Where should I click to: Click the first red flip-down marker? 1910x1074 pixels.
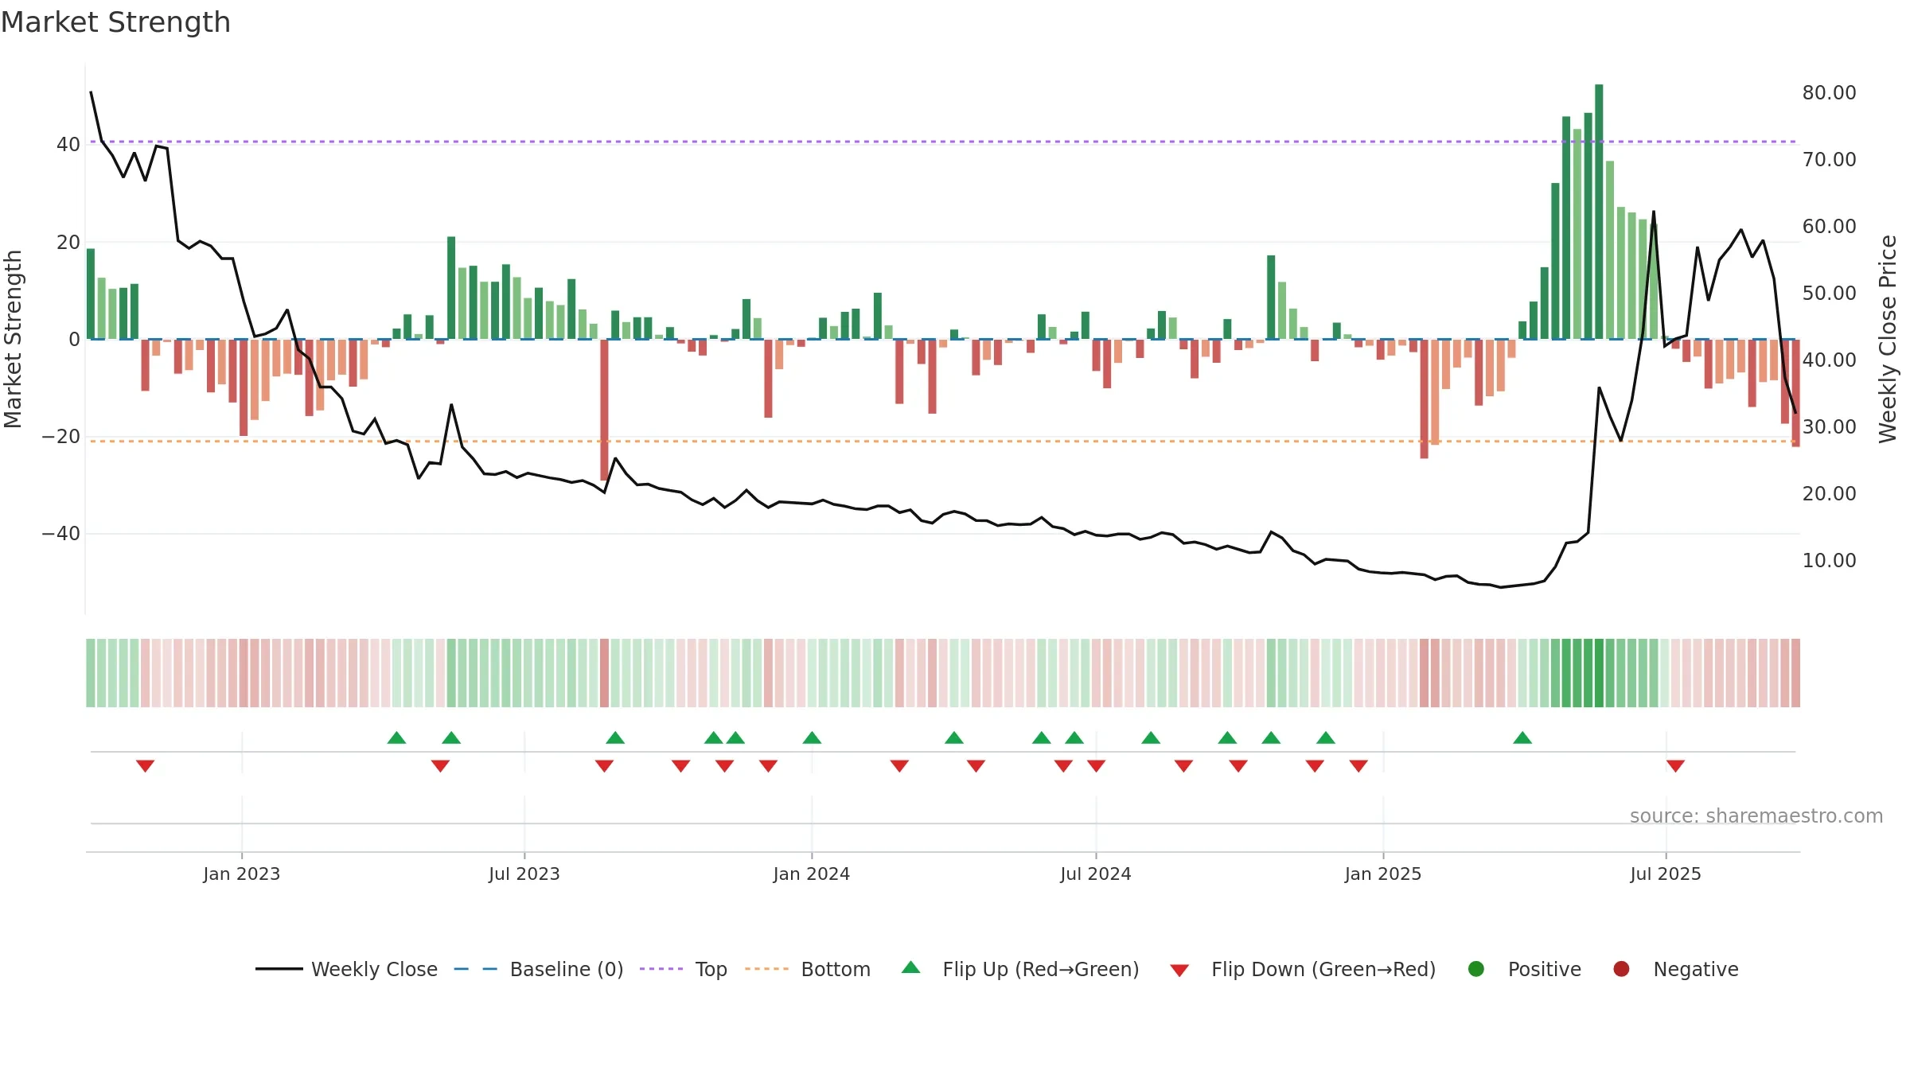pyautogui.click(x=145, y=765)
